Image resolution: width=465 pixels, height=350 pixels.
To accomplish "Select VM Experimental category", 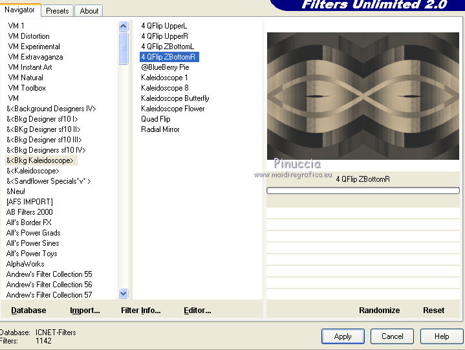I will click(x=34, y=47).
